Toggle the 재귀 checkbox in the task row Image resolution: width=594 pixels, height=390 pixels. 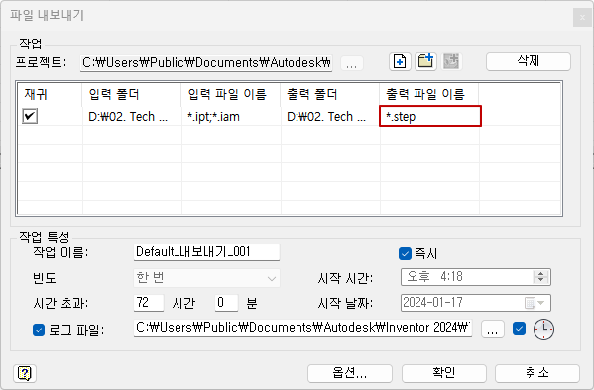pos(30,116)
